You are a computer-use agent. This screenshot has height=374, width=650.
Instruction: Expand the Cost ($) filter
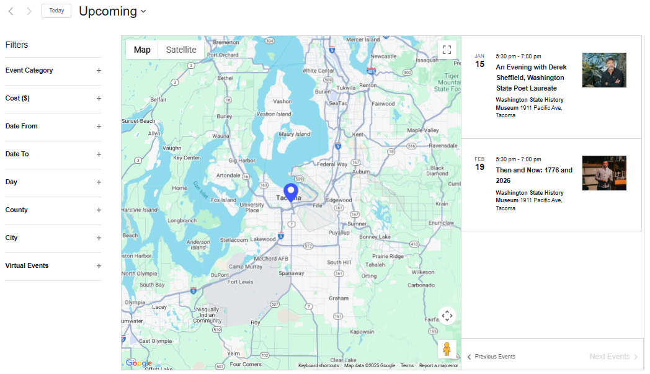point(99,99)
